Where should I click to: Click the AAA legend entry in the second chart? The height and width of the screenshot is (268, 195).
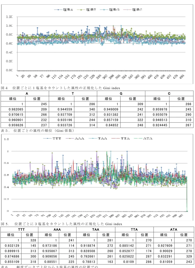click(75, 138)
